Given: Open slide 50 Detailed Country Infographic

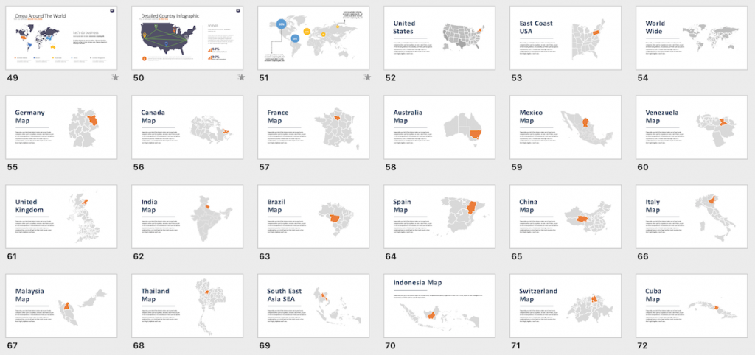Looking at the screenshot, I should click(187, 38).
